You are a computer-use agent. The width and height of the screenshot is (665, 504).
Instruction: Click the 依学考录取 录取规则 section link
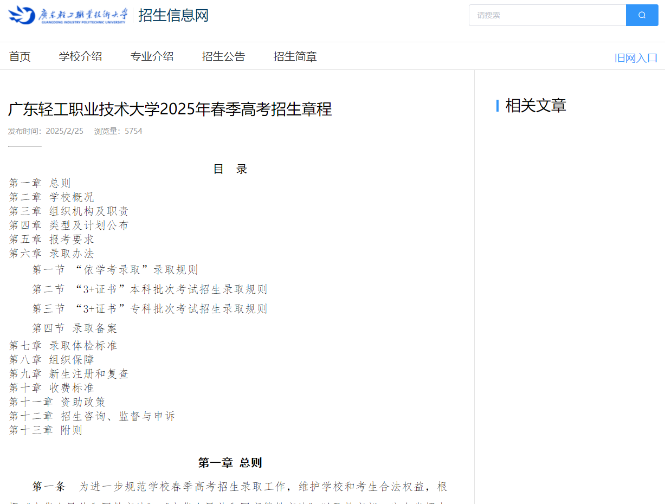coord(115,269)
